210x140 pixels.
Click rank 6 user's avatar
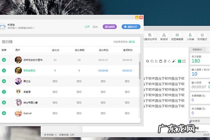click(18, 81)
